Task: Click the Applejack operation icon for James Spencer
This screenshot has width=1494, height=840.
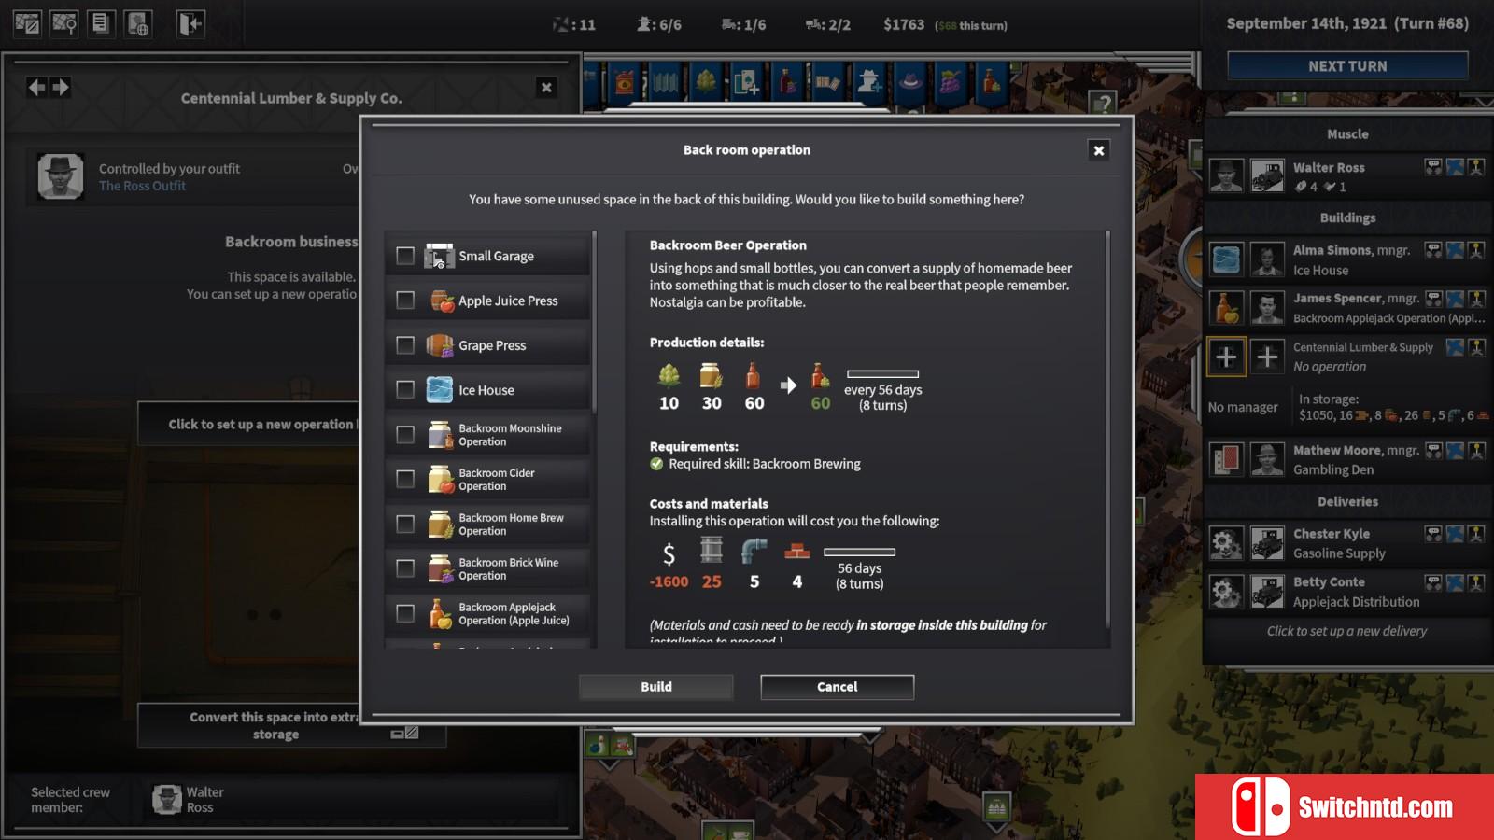Action: tap(1226, 307)
